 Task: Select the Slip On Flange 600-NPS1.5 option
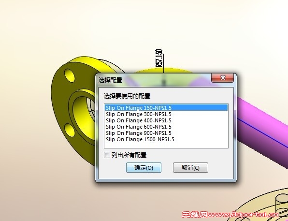point(166,127)
